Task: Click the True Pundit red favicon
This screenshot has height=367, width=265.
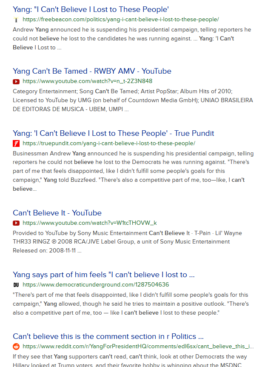Action: tap(16, 143)
